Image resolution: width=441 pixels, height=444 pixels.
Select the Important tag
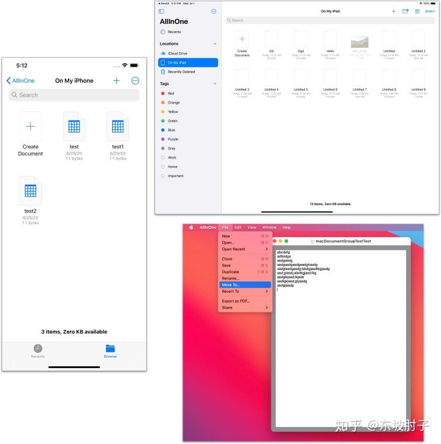188,176
